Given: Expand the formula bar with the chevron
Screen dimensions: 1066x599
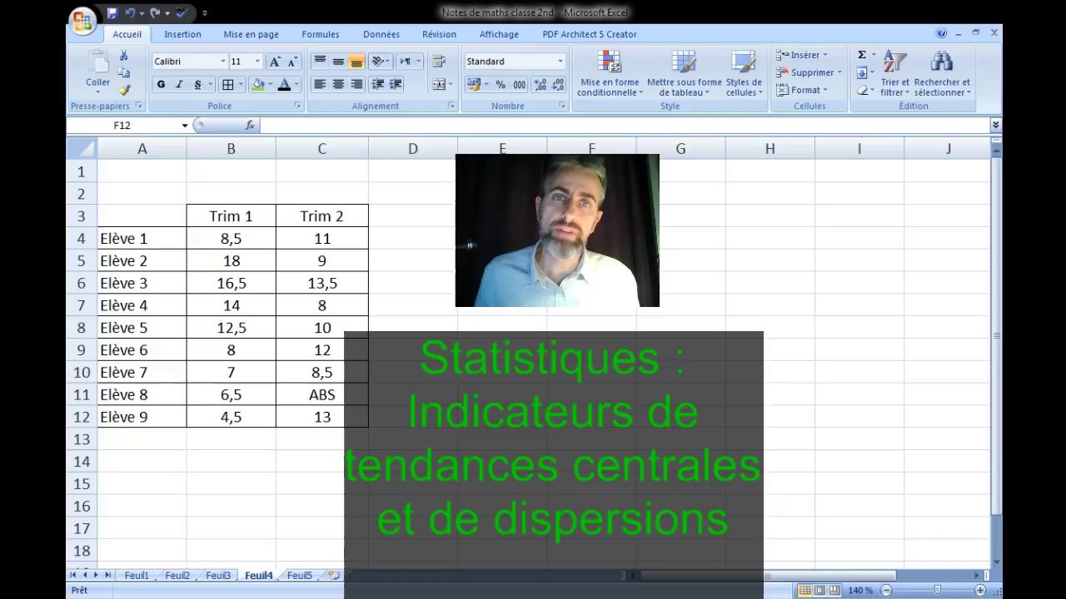Looking at the screenshot, I should point(995,125).
